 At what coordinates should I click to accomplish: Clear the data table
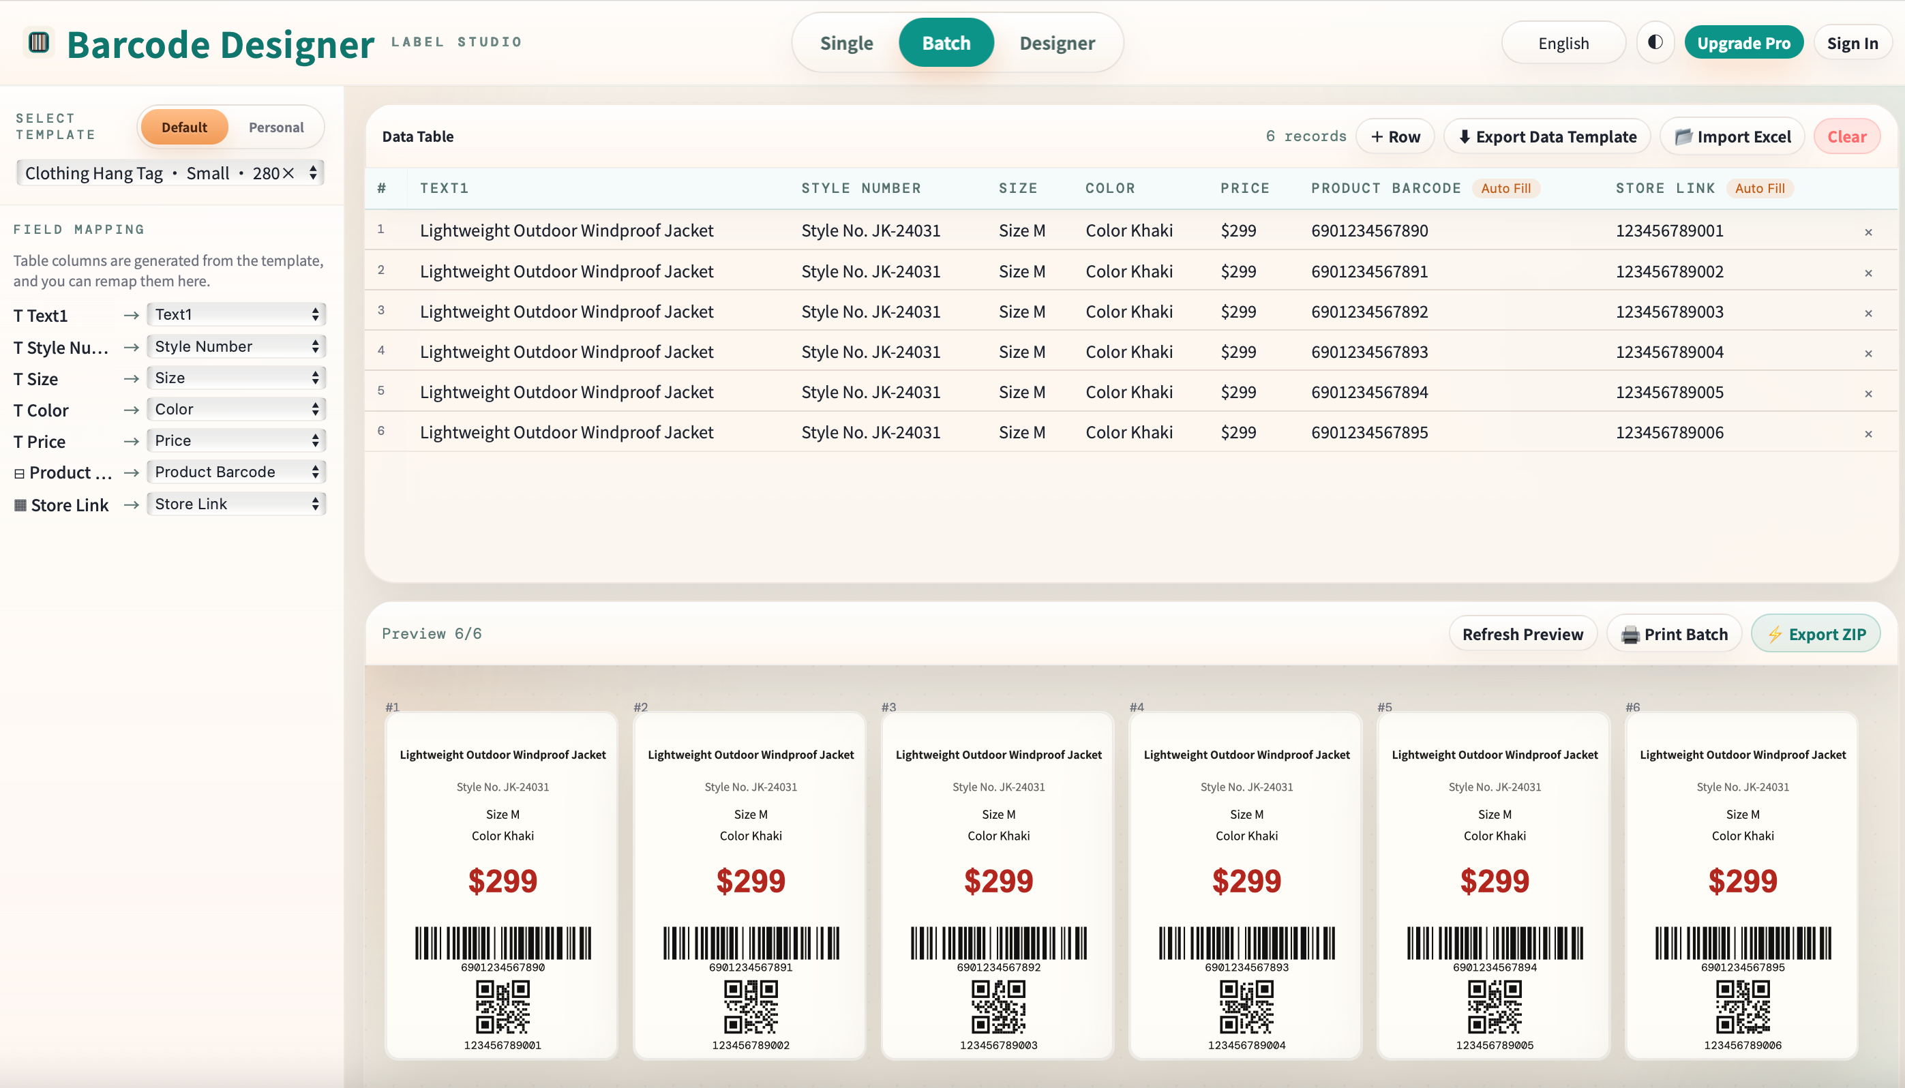1846,136
